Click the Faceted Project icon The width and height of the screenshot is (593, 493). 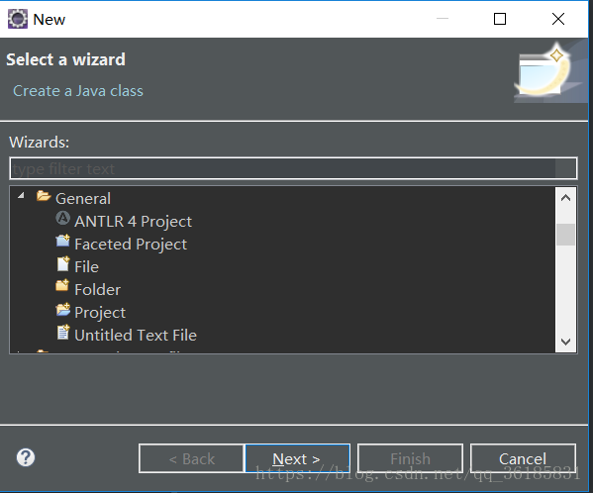point(62,241)
